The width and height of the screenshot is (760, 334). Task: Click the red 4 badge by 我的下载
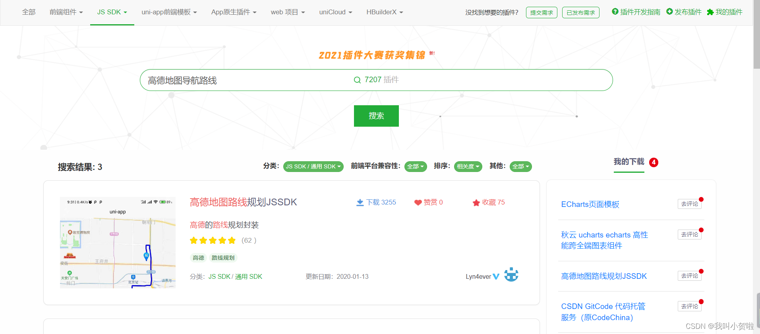[x=654, y=162]
